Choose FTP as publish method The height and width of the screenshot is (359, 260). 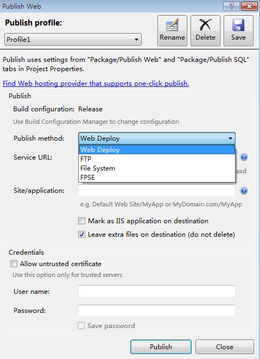(157, 159)
